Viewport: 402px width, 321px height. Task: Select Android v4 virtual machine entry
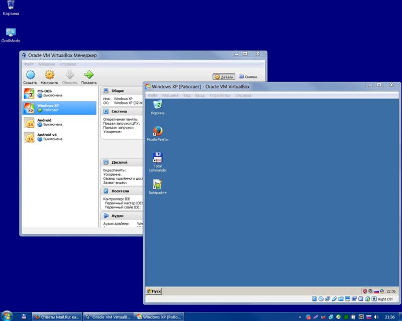point(59,137)
